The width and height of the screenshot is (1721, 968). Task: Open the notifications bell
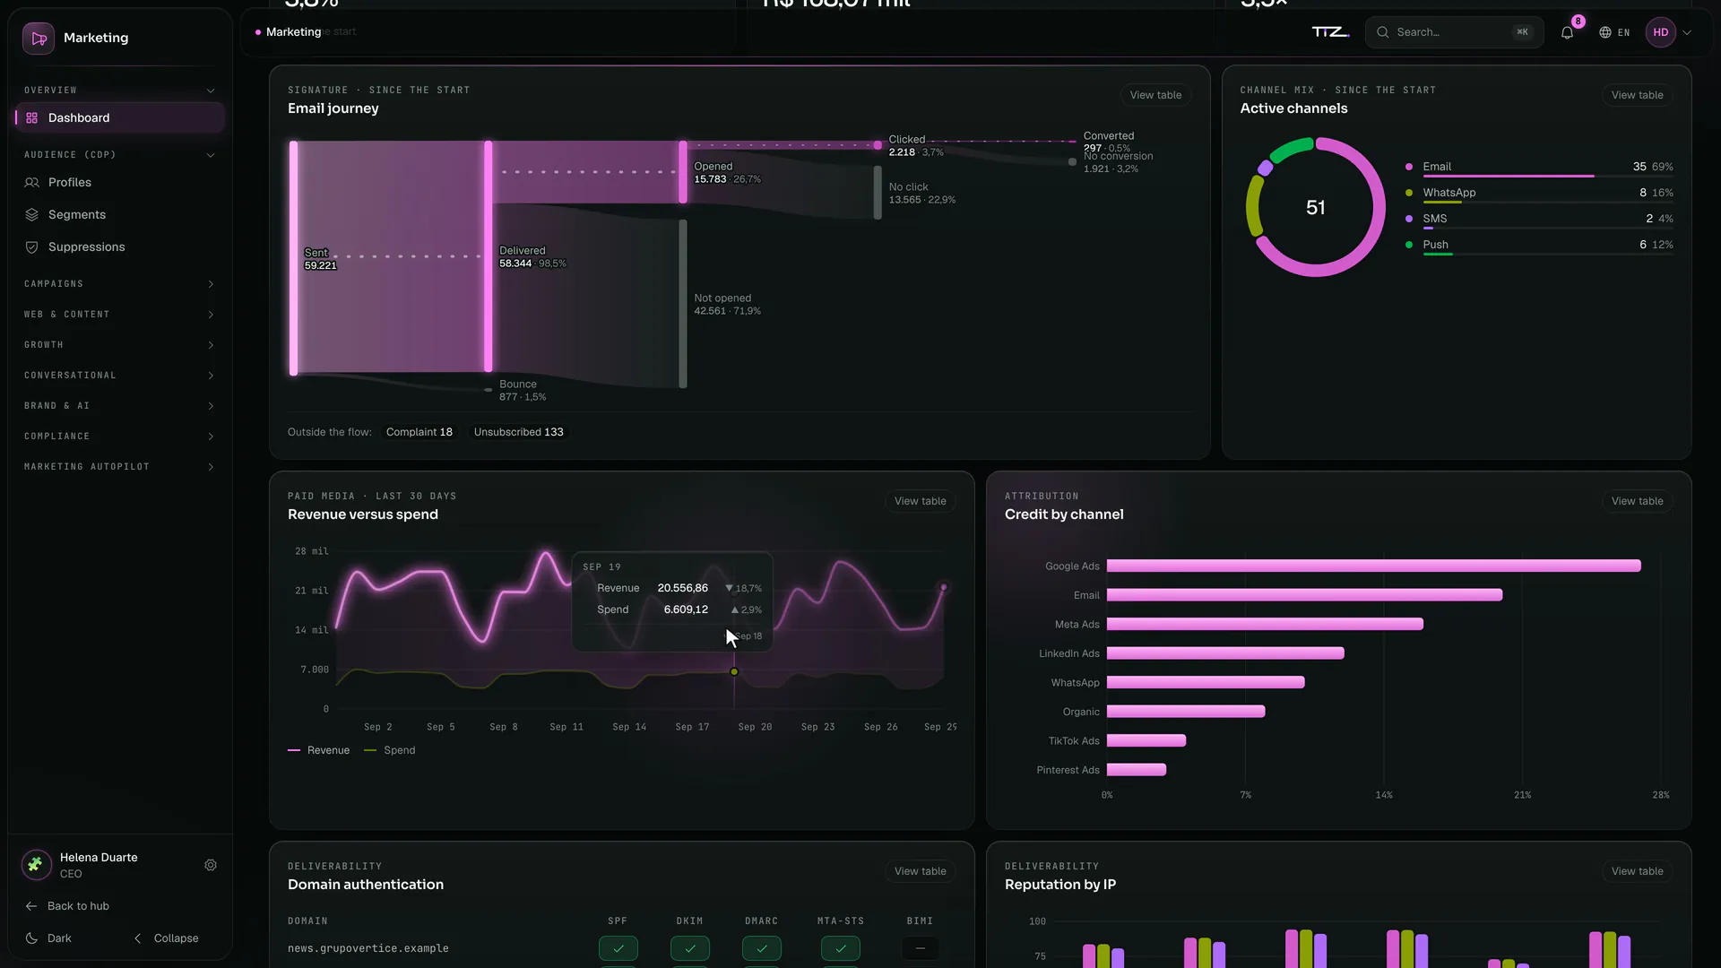[1567, 32]
